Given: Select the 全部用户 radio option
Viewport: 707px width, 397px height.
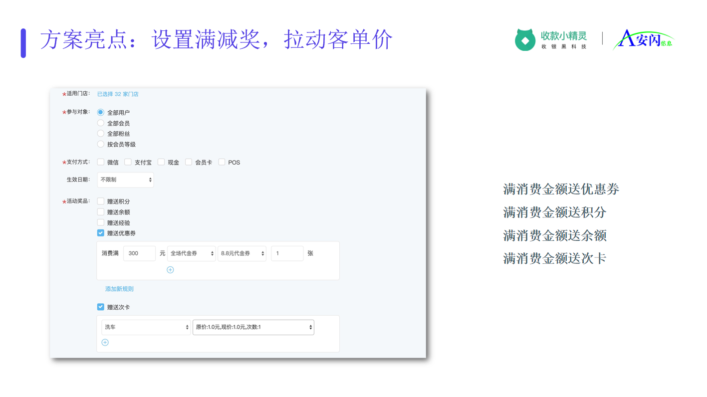Looking at the screenshot, I should [101, 113].
